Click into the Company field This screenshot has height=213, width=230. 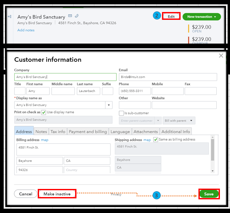[65, 77]
